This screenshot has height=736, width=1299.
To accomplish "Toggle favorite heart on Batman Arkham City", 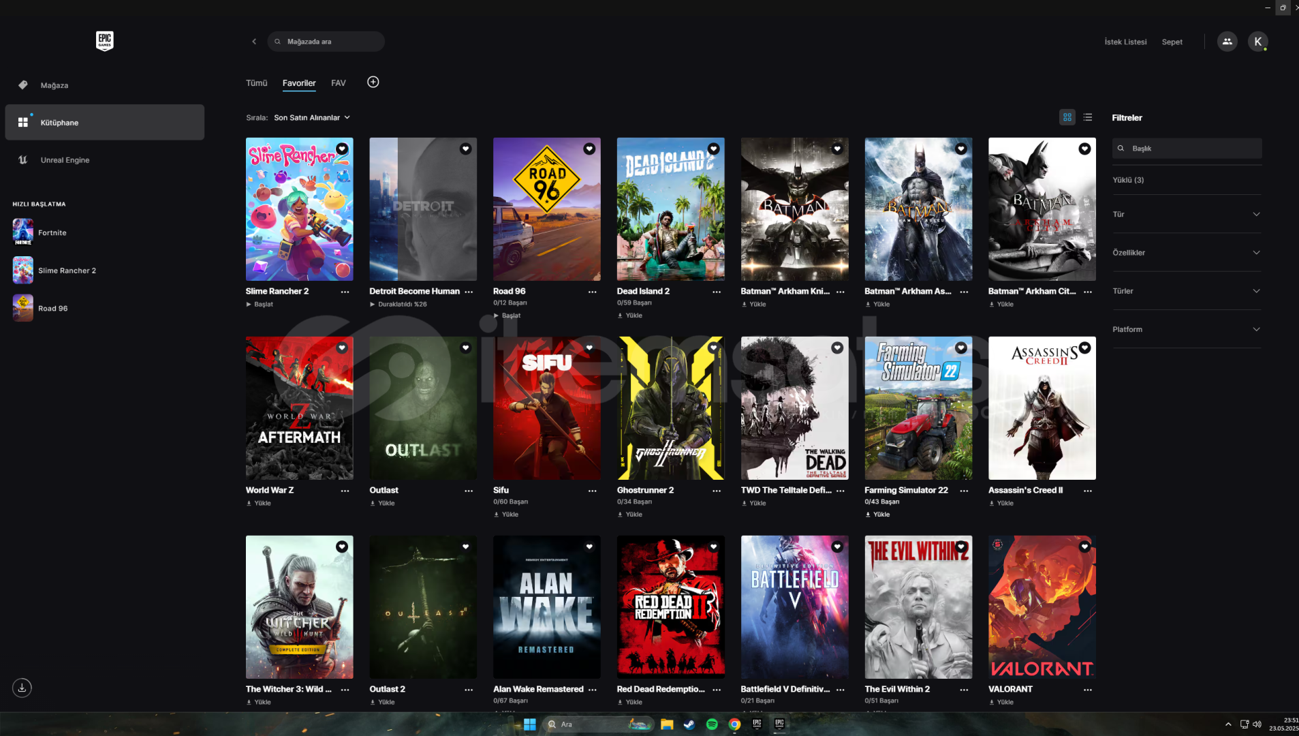I will coord(1084,149).
